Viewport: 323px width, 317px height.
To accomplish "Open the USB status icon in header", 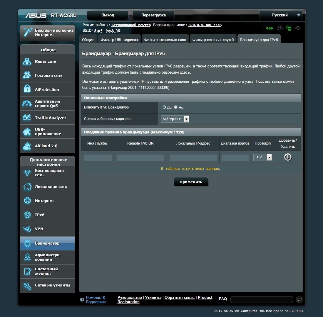I will click(297, 28).
